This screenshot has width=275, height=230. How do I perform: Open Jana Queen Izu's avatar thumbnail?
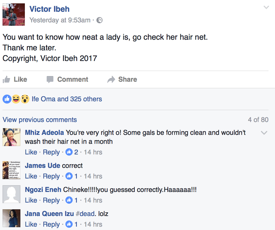pyautogui.click(x=11, y=218)
